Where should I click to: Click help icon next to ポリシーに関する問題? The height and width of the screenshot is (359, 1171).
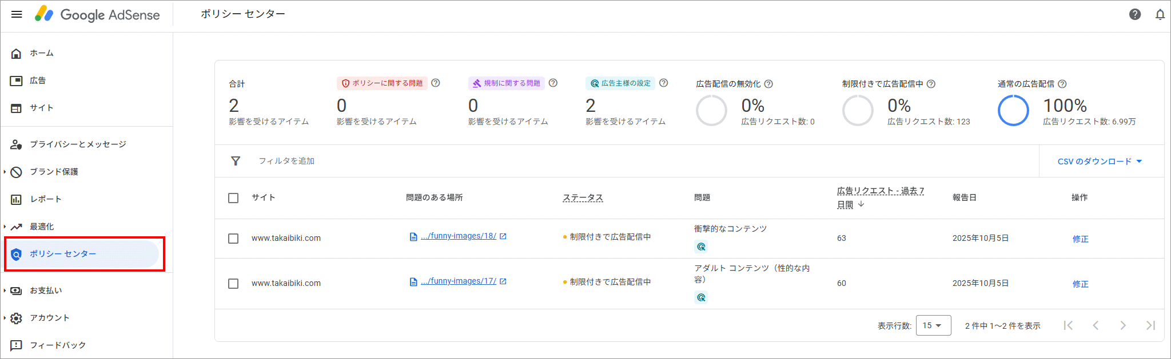(x=436, y=83)
